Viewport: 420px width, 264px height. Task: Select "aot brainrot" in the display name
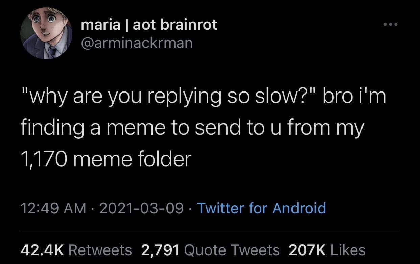[175, 25]
